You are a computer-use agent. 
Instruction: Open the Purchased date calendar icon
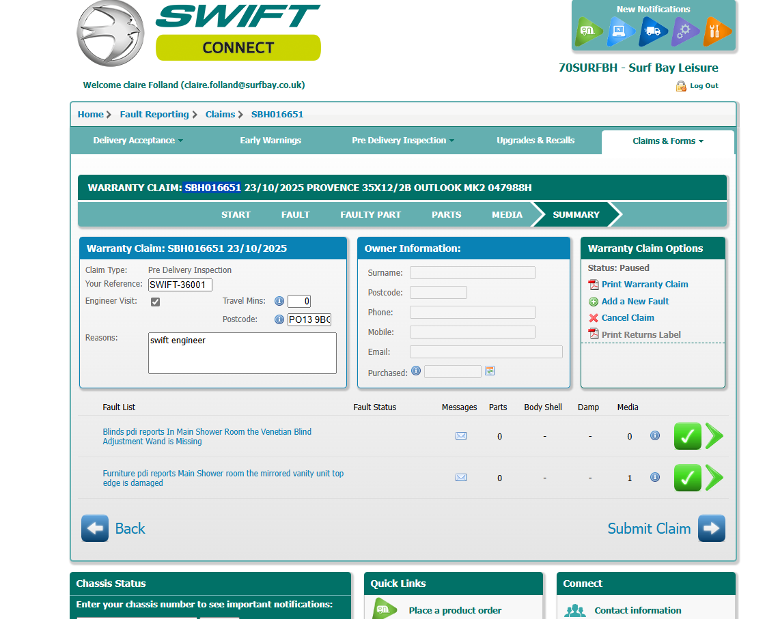tap(490, 371)
